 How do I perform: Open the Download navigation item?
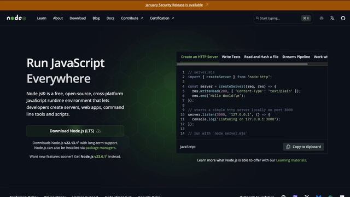78,18
